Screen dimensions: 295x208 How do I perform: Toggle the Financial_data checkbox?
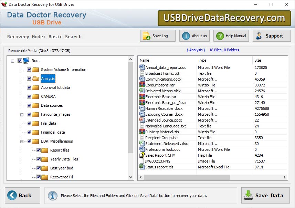click(29, 132)
